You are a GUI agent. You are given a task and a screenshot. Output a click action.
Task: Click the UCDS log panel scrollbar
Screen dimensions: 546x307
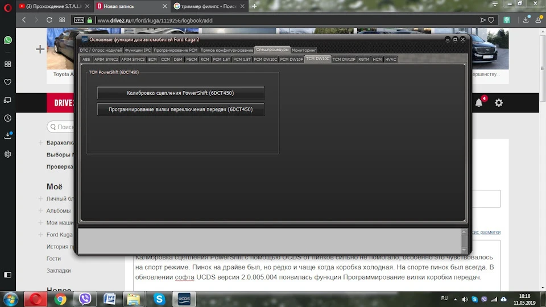pyautogui.click(x=464, y=240)
